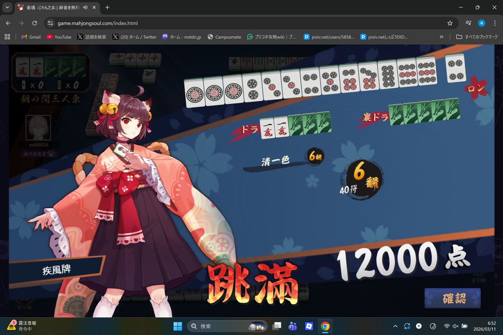Open the Gmail bookmark

(x=31, y=37)
